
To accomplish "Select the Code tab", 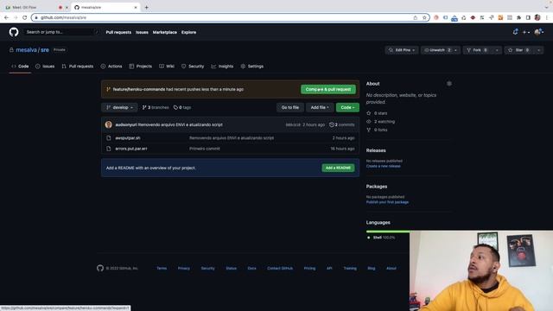I will (20, 67).
